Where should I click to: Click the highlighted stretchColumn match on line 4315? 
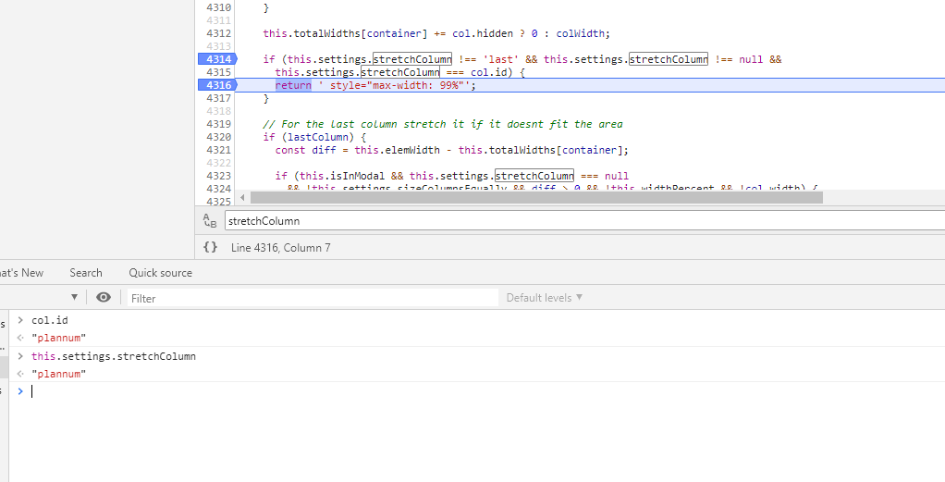pos(400,72)
